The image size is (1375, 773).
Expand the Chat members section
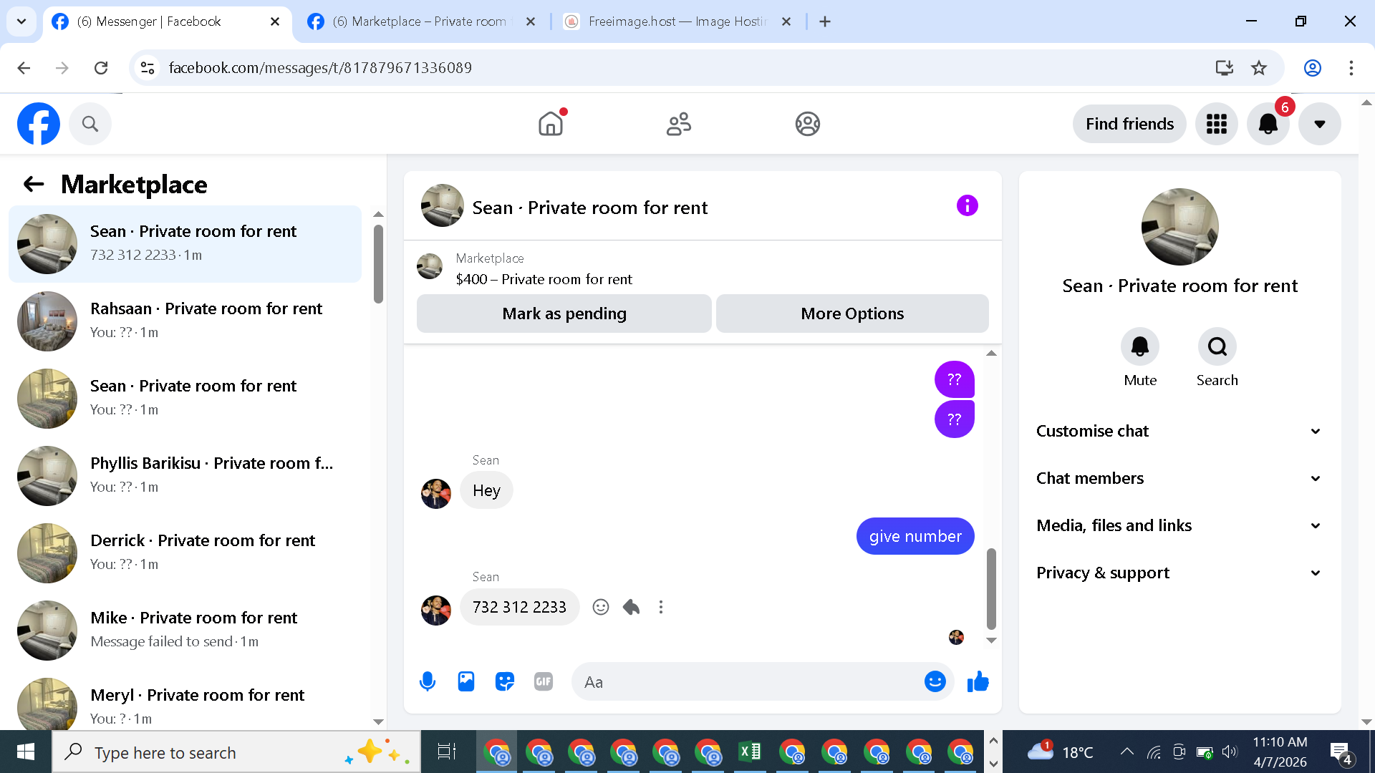coord(1179,478)
